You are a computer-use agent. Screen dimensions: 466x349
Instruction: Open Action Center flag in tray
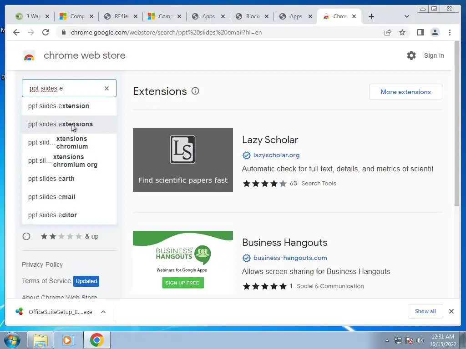pyautogui.click(x=409, y=340)
